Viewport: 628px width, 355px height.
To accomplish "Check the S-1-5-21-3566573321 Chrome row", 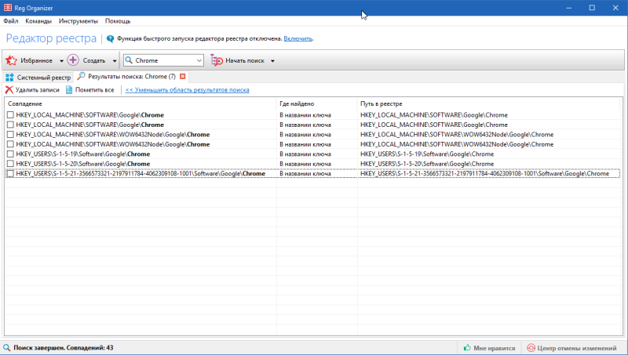I will click(10, 173).
